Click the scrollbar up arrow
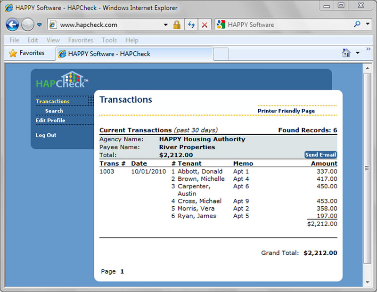This screenshot has height=292, width=377. 368,68
